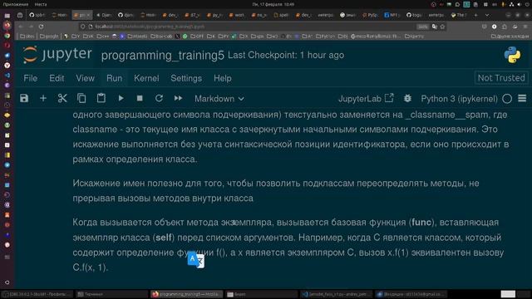
Task: Bookmark the page with the star icon
Action: tap(442, 27)
